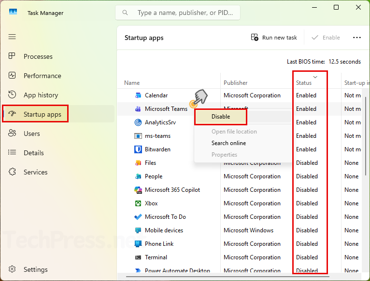The image size is (370, 281).
Task: Select the Microsoft To Do row name
Action: click(x=165, y=217)
